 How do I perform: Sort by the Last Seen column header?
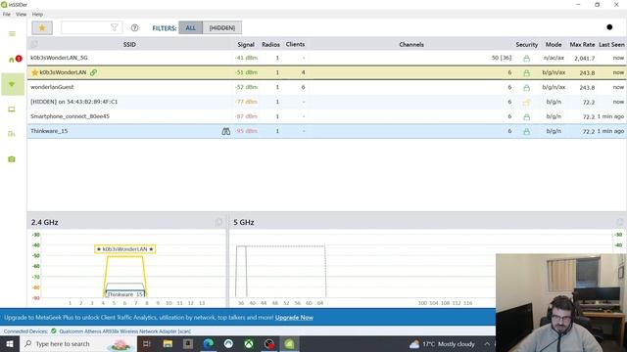click(611, 44)
